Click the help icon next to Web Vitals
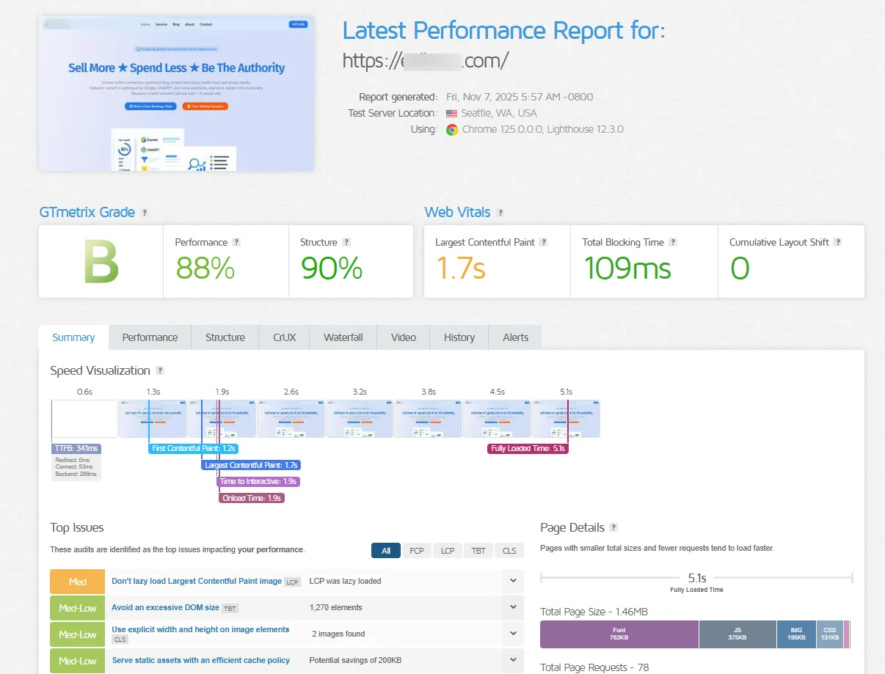The height and width of the screenshot is (674, 885). coord(500,213)
